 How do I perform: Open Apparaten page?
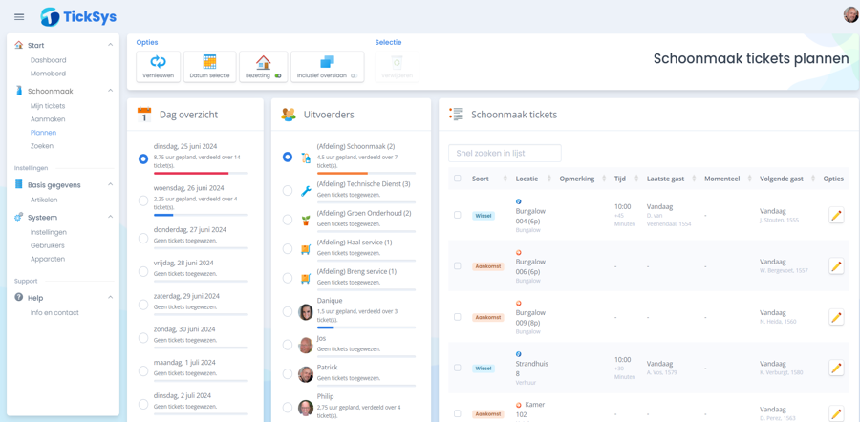[48, 259]
